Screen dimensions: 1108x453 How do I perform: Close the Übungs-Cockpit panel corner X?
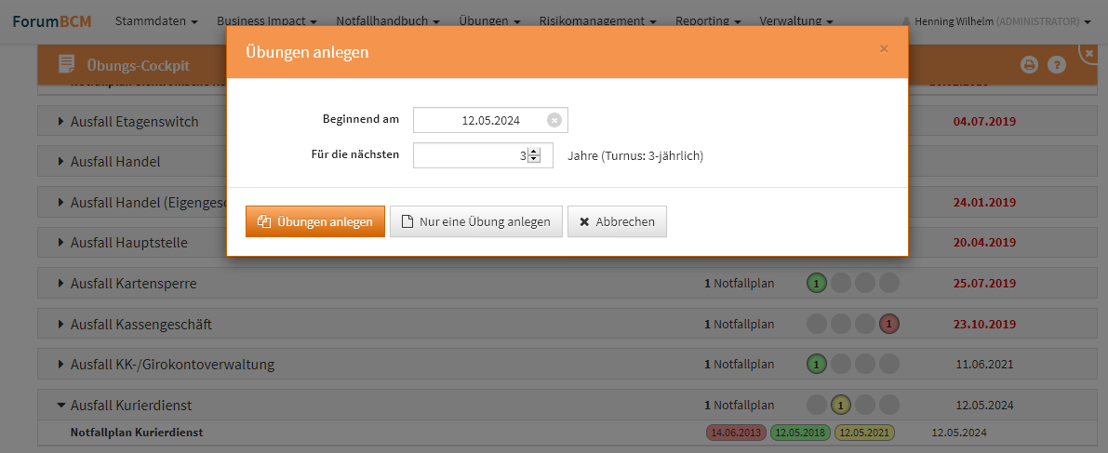[x=1088, y=54]
